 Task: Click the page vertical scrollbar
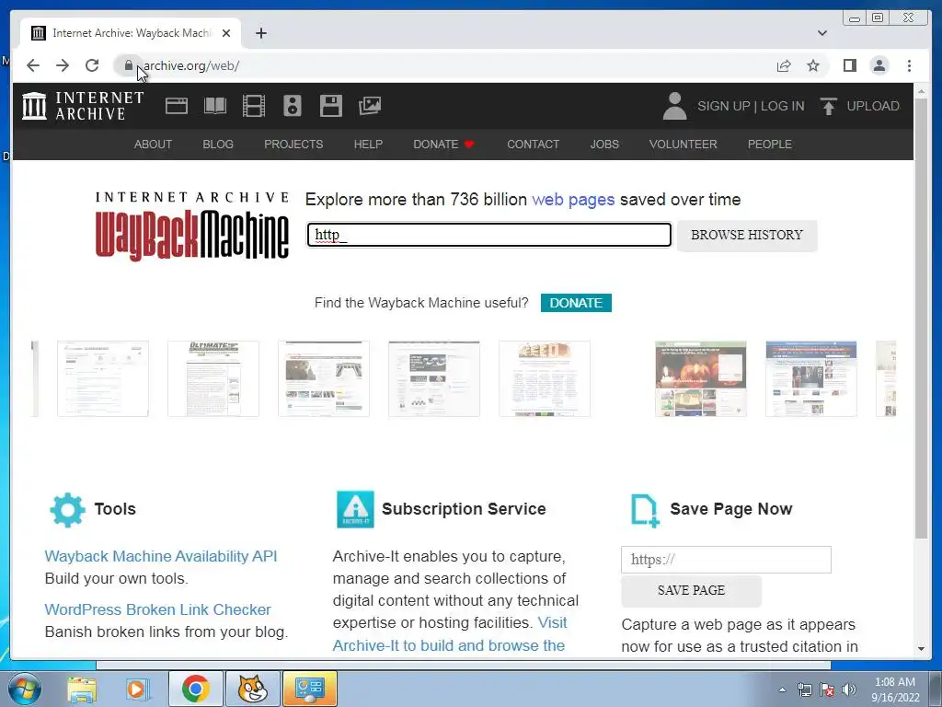[x=921, y=317]
